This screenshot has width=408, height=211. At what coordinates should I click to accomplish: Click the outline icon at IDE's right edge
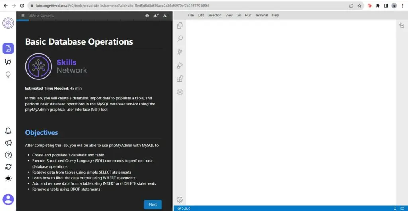click(x=402, y=26)
